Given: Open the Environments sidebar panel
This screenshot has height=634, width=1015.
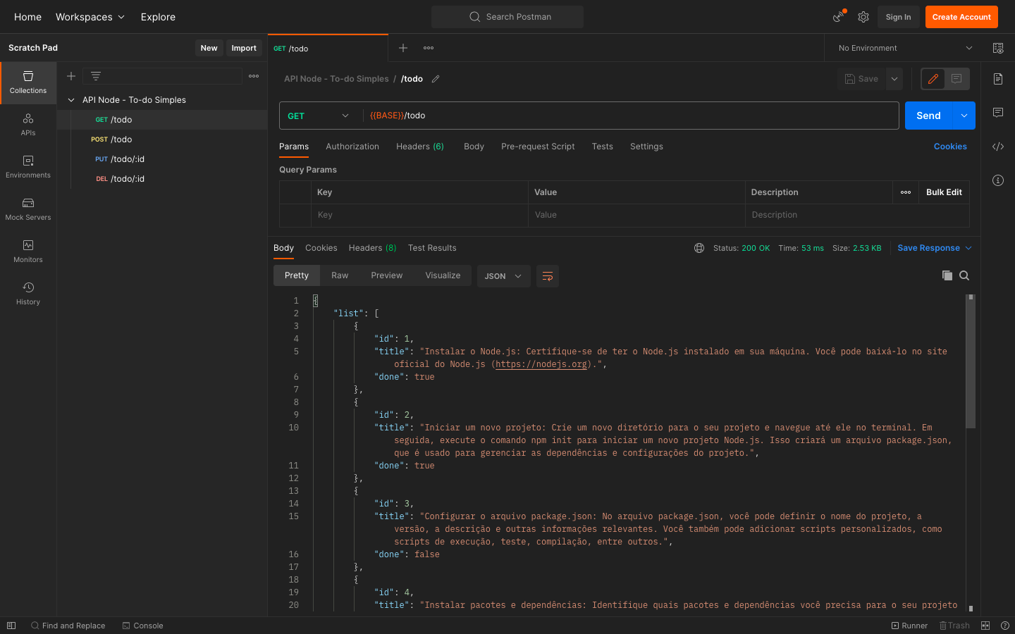Looking at the screenshot, I should point(28,167).
